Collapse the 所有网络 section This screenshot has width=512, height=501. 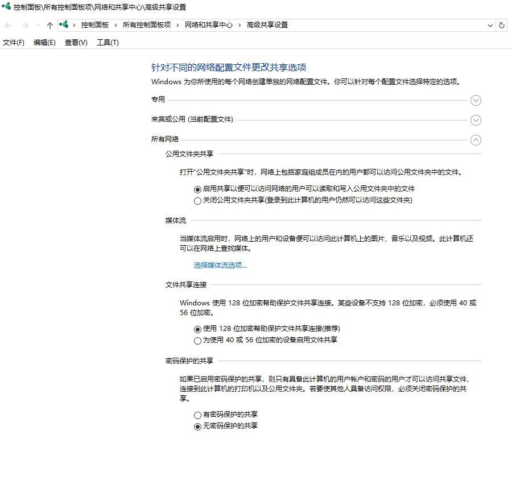pyautogui.click(x=476, y=140)
